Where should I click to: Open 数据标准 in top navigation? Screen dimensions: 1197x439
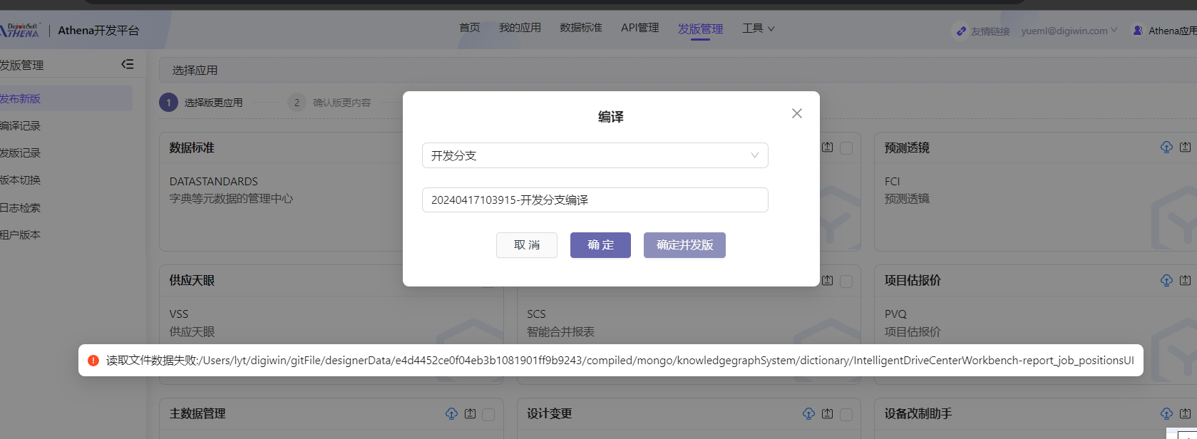point(580,28)
